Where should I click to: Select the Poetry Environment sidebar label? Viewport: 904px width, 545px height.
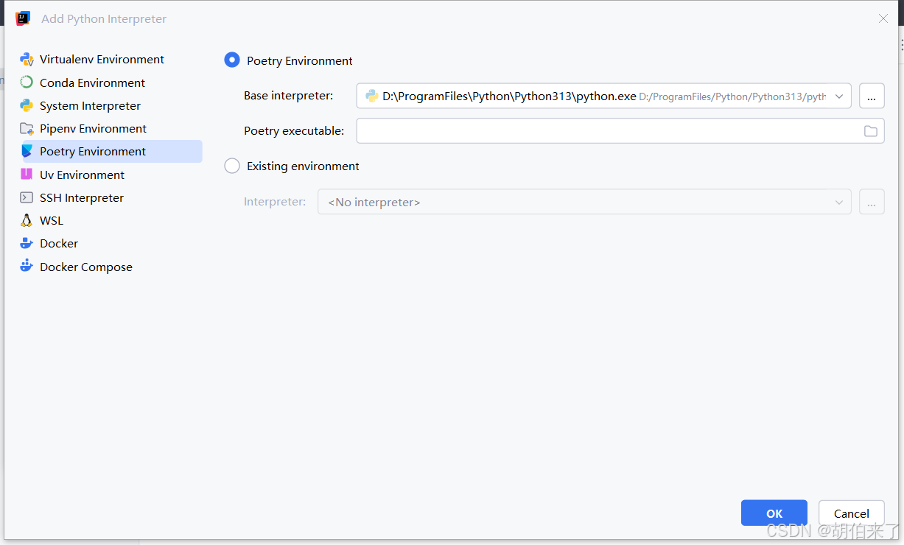93,151
